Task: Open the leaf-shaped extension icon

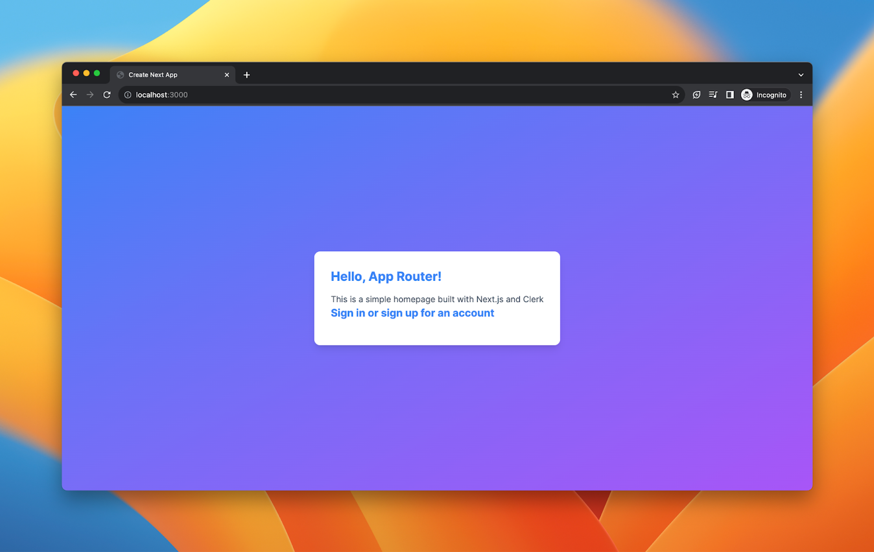Action: 697,95
